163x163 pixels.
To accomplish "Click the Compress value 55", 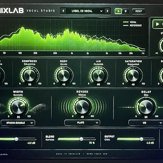I will [30, 84].
